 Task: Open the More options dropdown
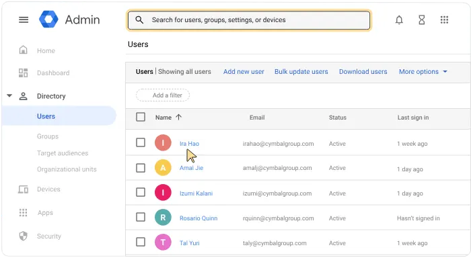tap(423, 72)
